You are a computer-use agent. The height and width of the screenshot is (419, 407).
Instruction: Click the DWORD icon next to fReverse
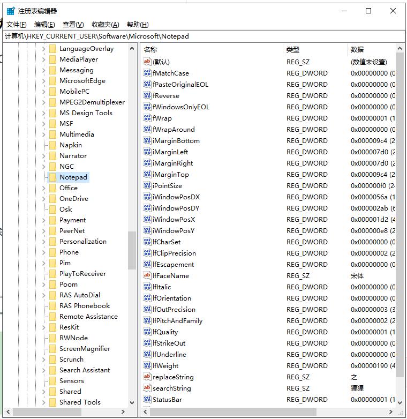click(x=147, y=95)
